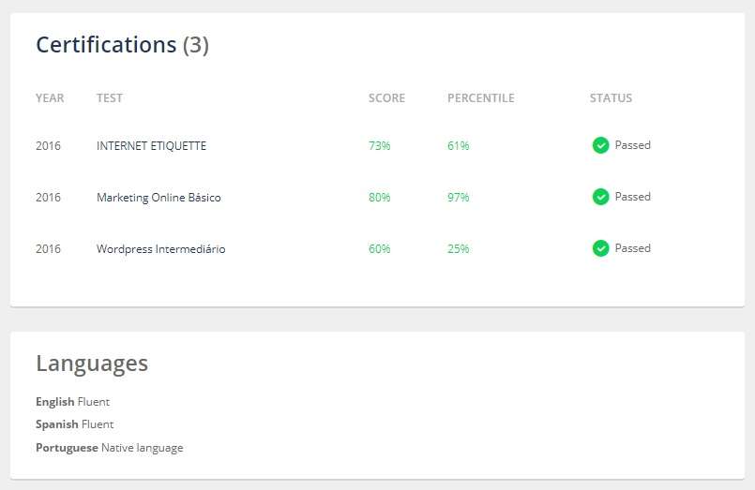Sort by the SCORE column header
The image size is (755, 490).
tap(386, 98)
